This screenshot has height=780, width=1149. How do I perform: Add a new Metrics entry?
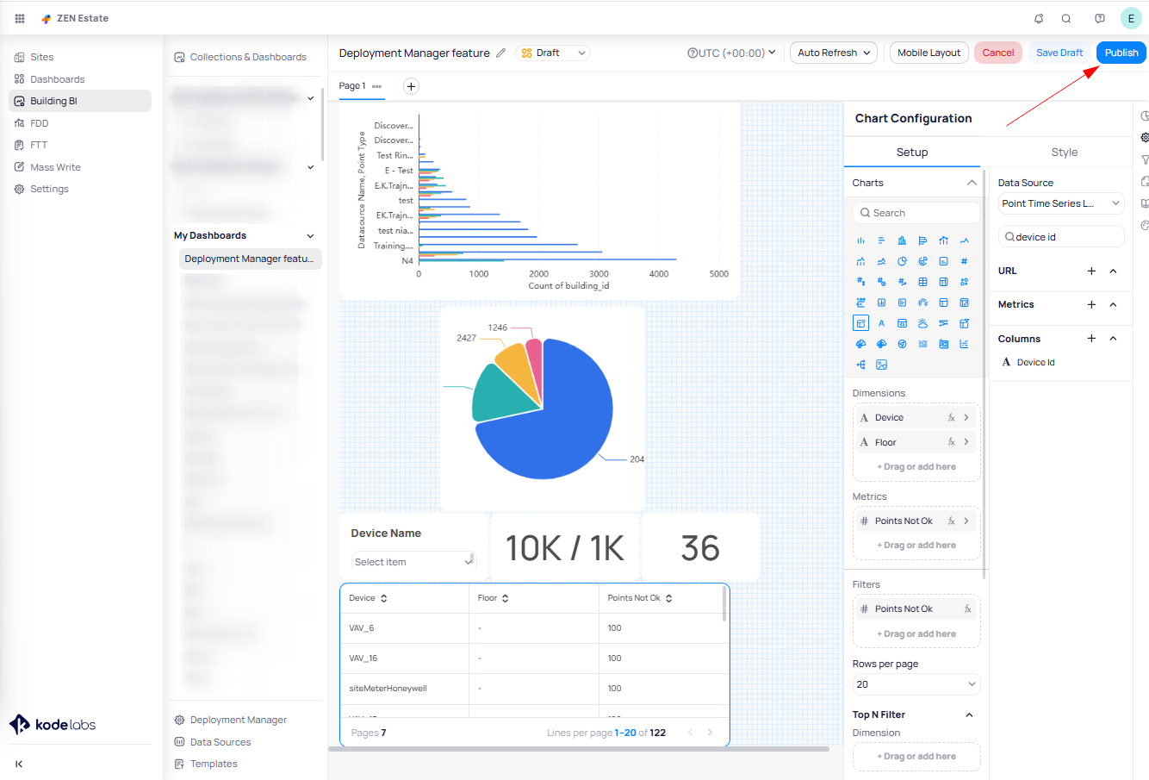1091,304
